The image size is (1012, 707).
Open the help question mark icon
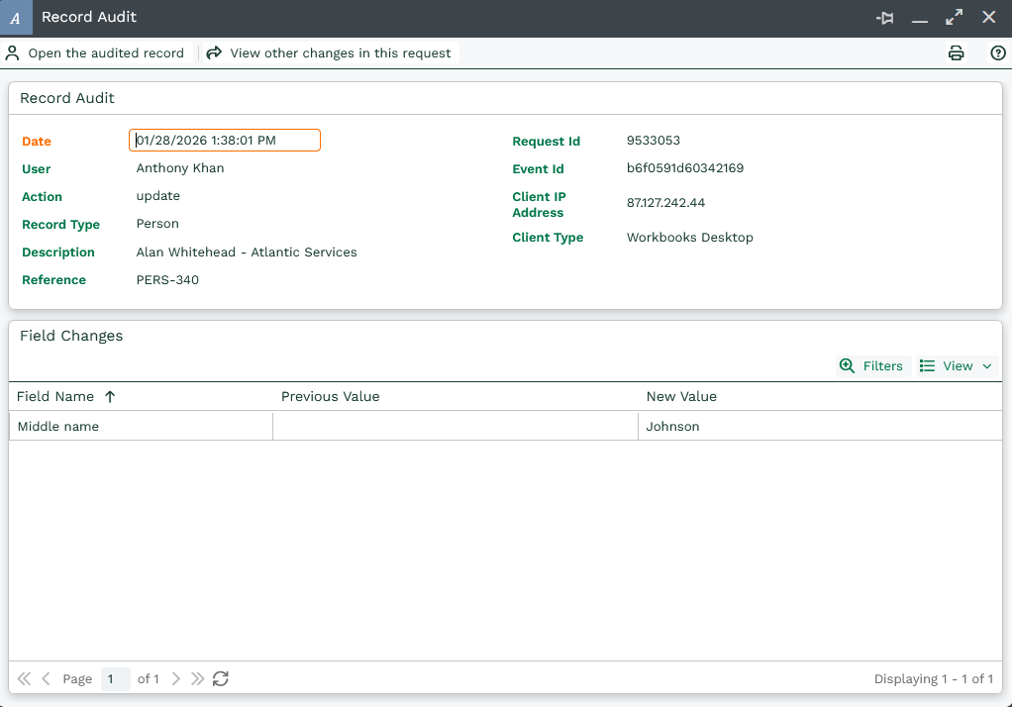coord(998,53)
